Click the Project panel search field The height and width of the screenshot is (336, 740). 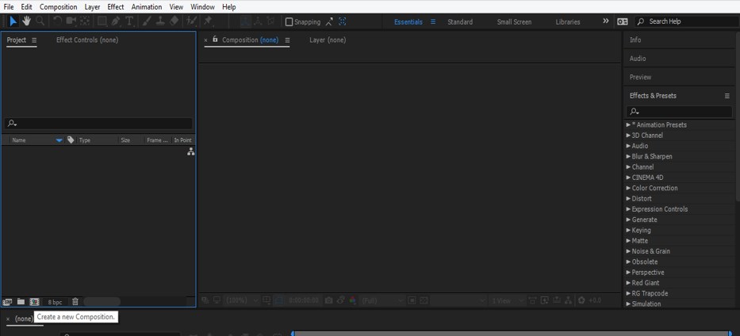point(98,124)
